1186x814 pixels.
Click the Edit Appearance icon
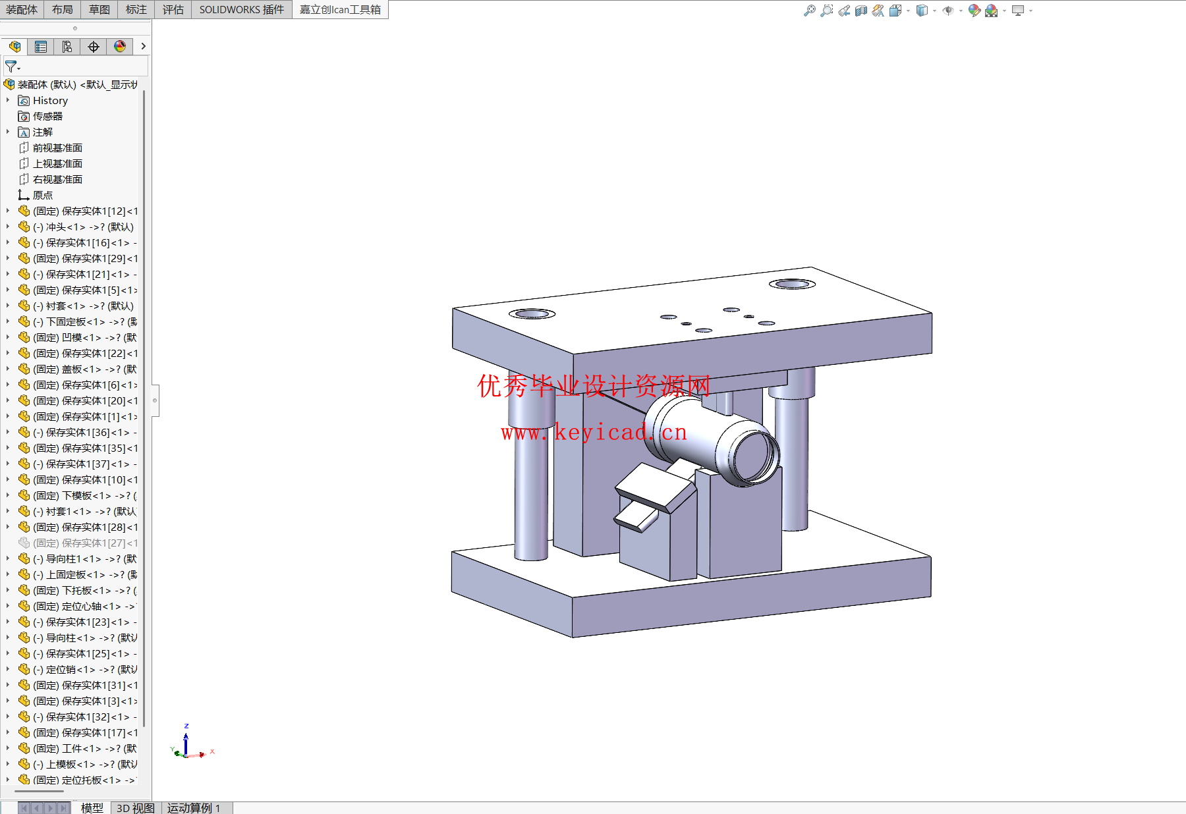coord(974,11)
